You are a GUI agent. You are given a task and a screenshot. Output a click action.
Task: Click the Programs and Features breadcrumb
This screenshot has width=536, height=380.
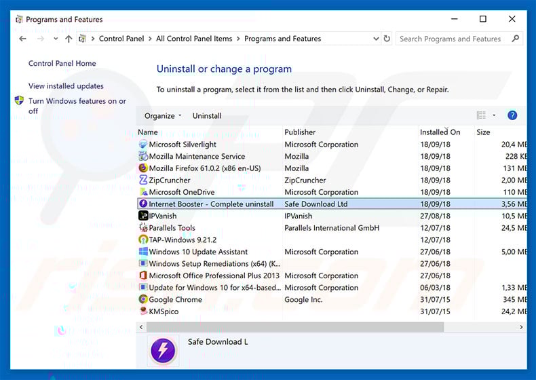[x=283, y=39]
